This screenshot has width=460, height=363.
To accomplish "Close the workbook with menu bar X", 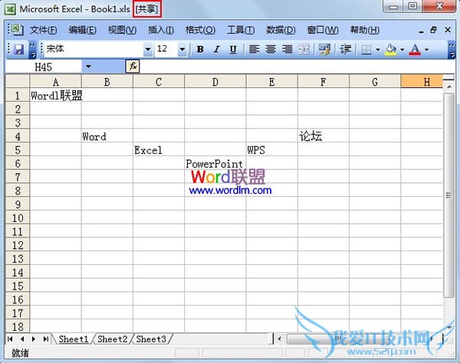I will point(448,30).
